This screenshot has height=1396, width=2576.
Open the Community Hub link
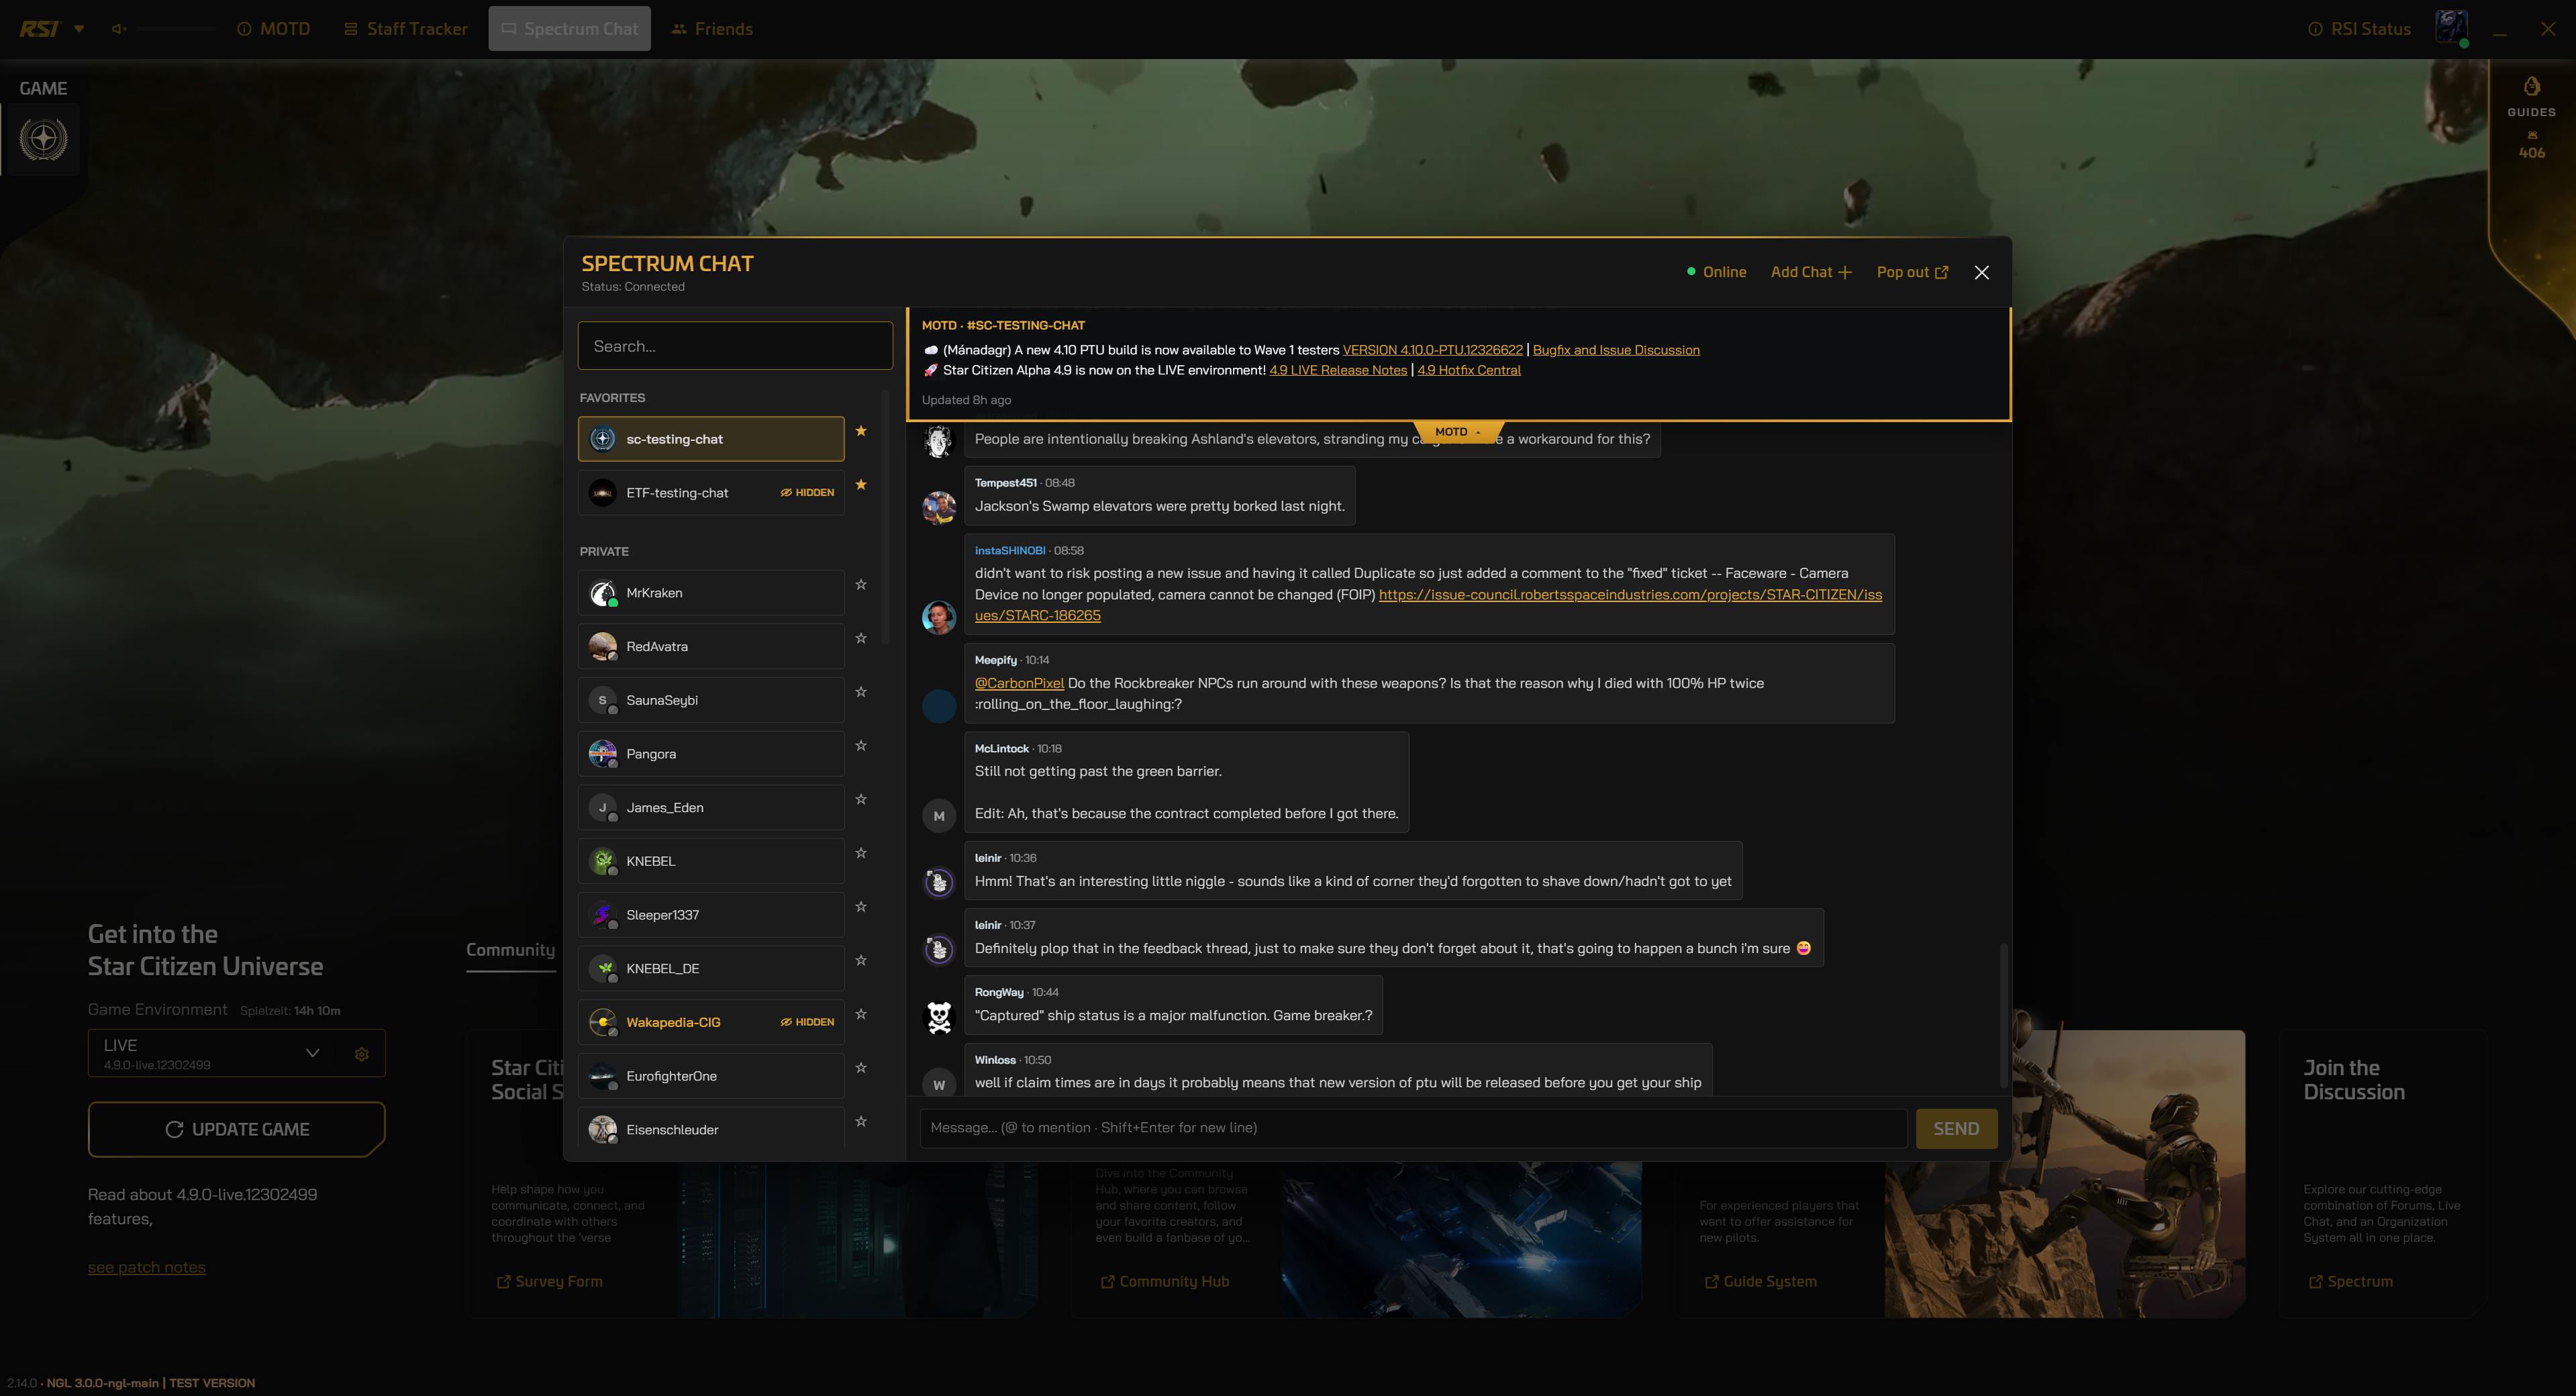(x=1165, y=1282)
